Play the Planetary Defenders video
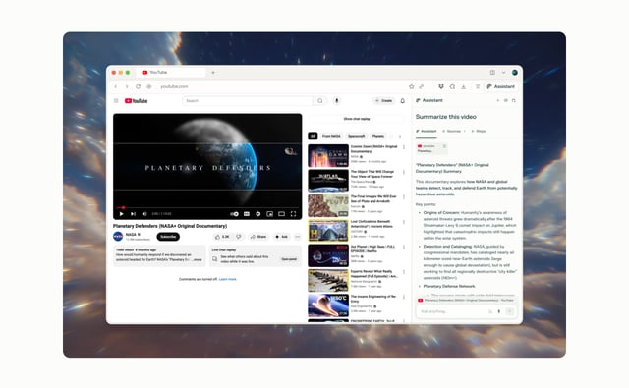The width and height of the screenshot is (629, 388). 121,214
